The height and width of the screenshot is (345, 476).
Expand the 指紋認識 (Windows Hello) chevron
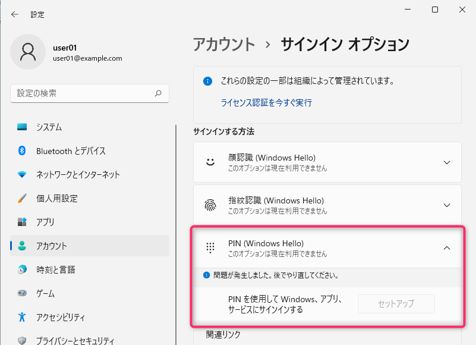[x=446, y=205]
